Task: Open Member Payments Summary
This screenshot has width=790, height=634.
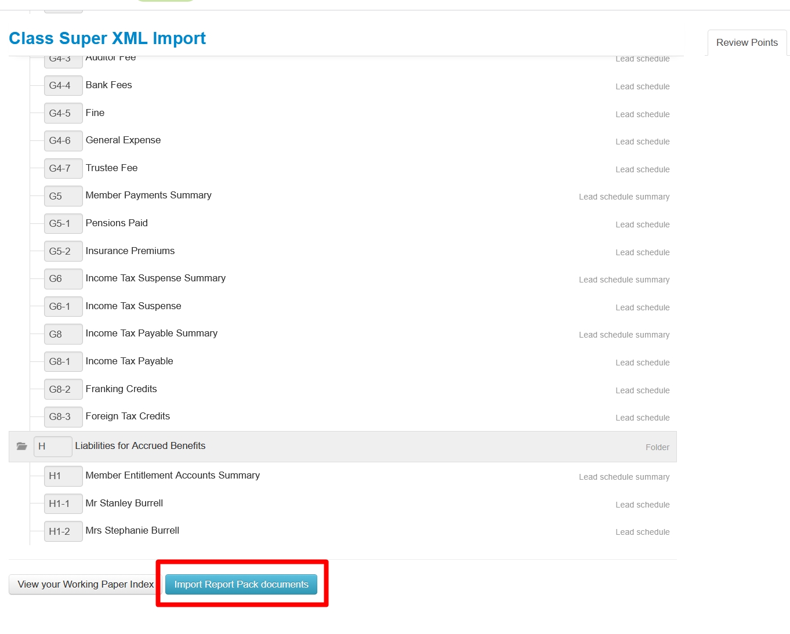Action: [x=148, y=195]
